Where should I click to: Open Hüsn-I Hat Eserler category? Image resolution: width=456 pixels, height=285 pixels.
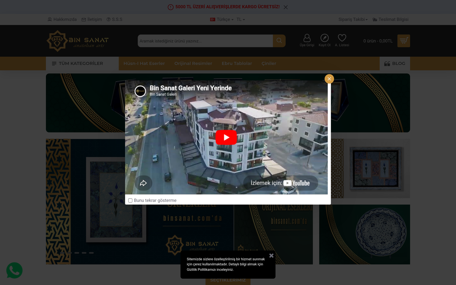(144, 63)
